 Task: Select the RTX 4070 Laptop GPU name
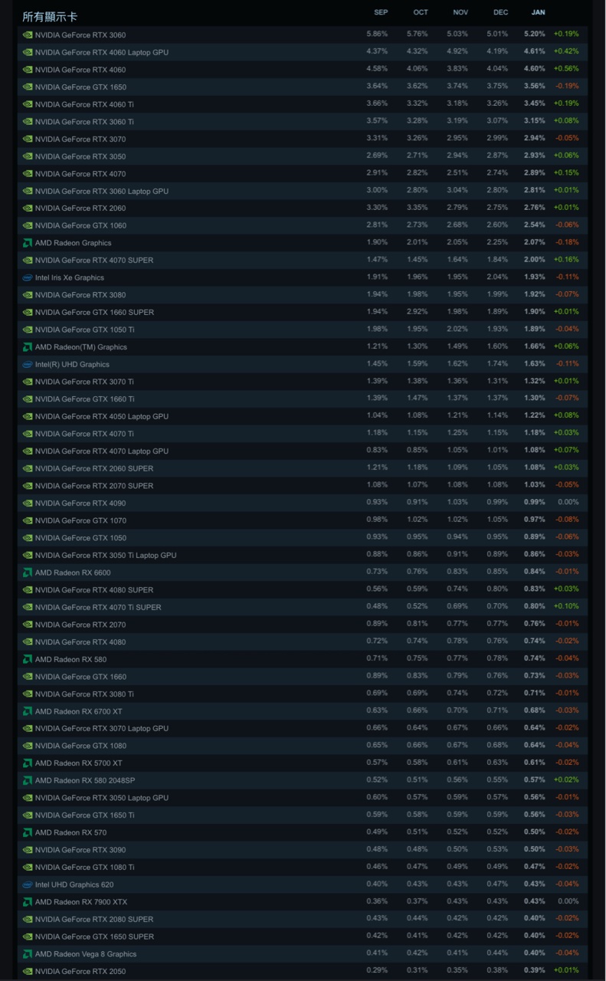click(102, 451)
